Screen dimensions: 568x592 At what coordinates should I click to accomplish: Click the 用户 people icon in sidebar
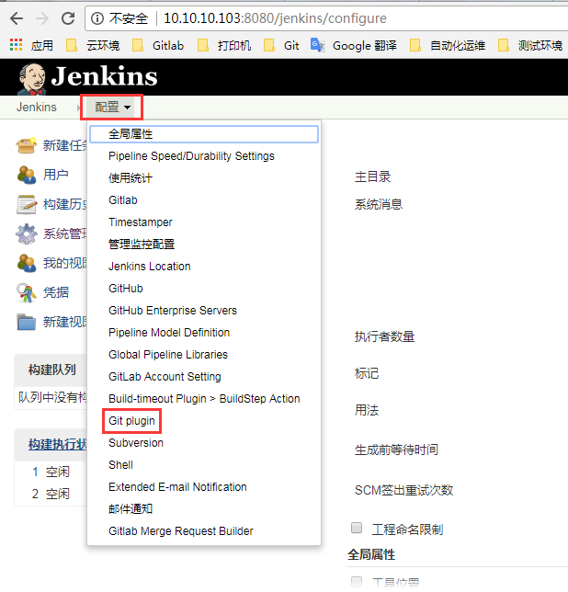click(27, 175)
